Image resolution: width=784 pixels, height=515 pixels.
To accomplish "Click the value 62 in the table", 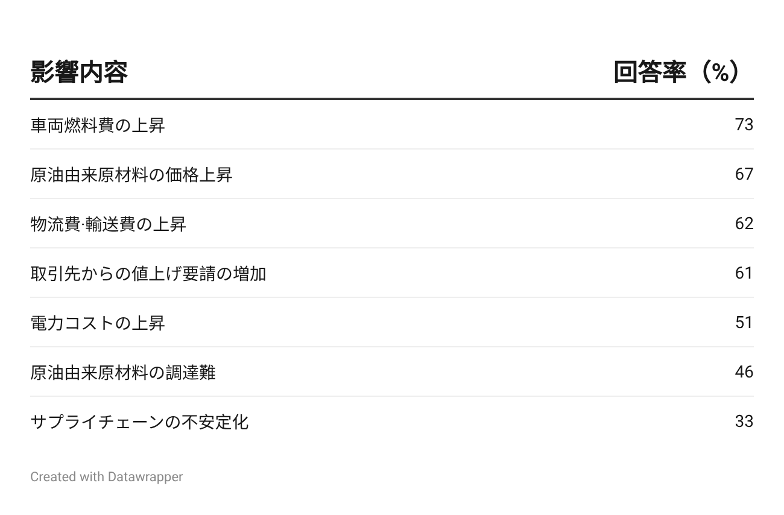I will click(x=744, y=224).
